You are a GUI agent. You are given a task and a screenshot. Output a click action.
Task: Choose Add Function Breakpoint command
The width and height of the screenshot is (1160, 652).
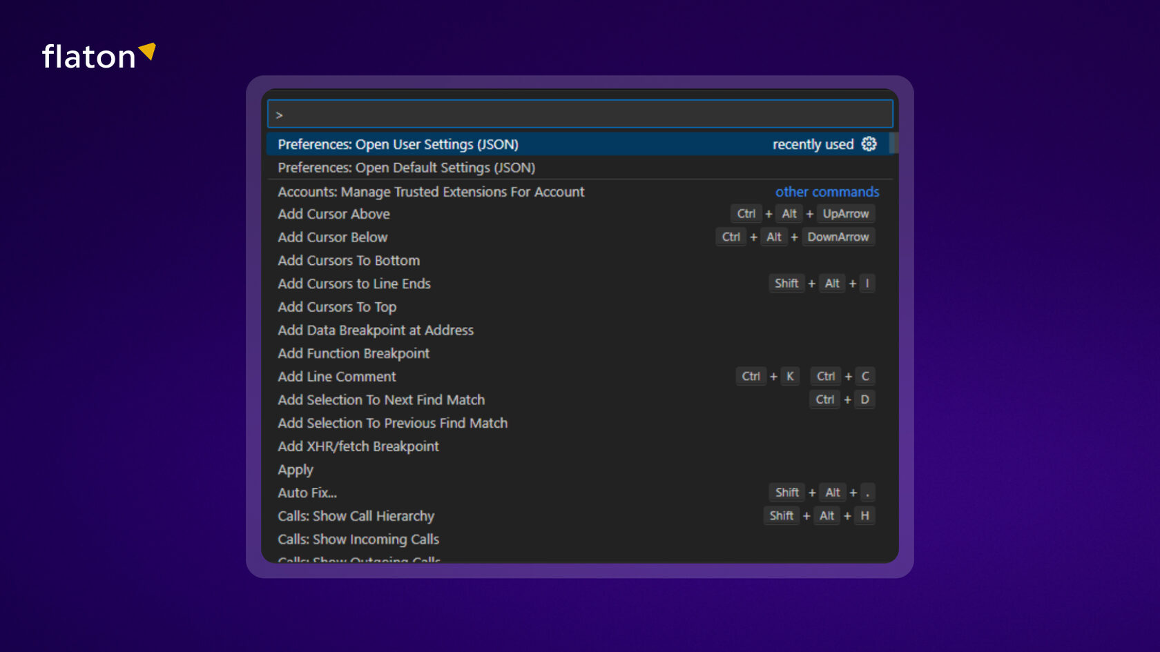(579, 353)
